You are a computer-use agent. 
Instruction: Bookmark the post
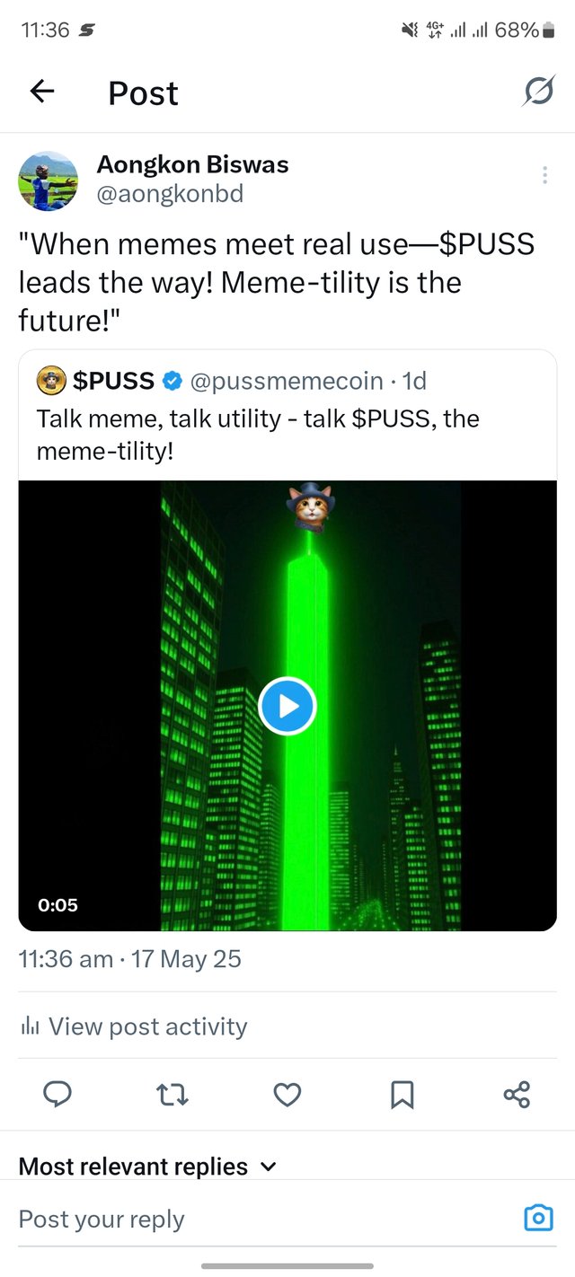pyautogui.click(x=402, y=1094)
